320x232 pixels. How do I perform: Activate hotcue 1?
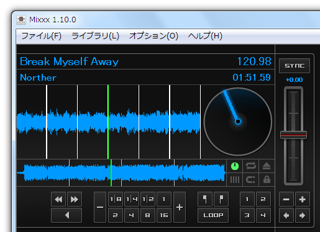(x=247, y=199)
